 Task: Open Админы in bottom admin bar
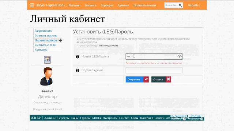point(50,118)
